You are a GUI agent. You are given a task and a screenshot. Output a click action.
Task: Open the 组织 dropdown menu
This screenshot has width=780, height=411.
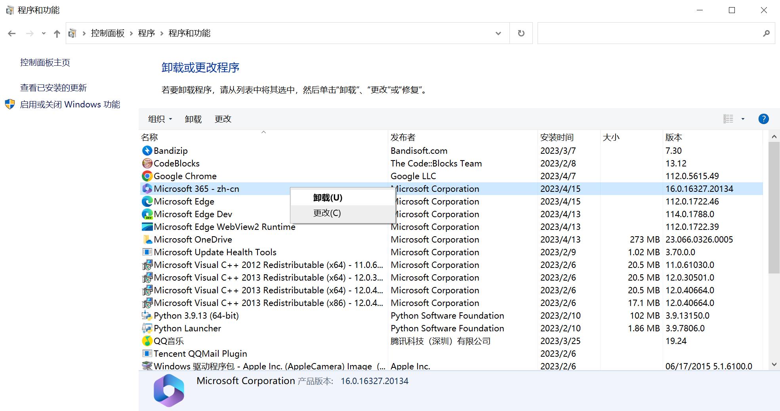[x=160, y=119]
